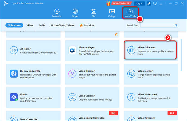Click 'Add text and image watermark' description
This screenshot has width=187, height=121.
pos(154,100)
